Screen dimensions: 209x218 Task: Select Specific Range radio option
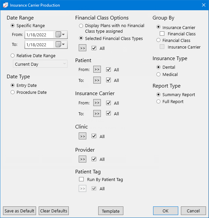(x=13, y=25)
